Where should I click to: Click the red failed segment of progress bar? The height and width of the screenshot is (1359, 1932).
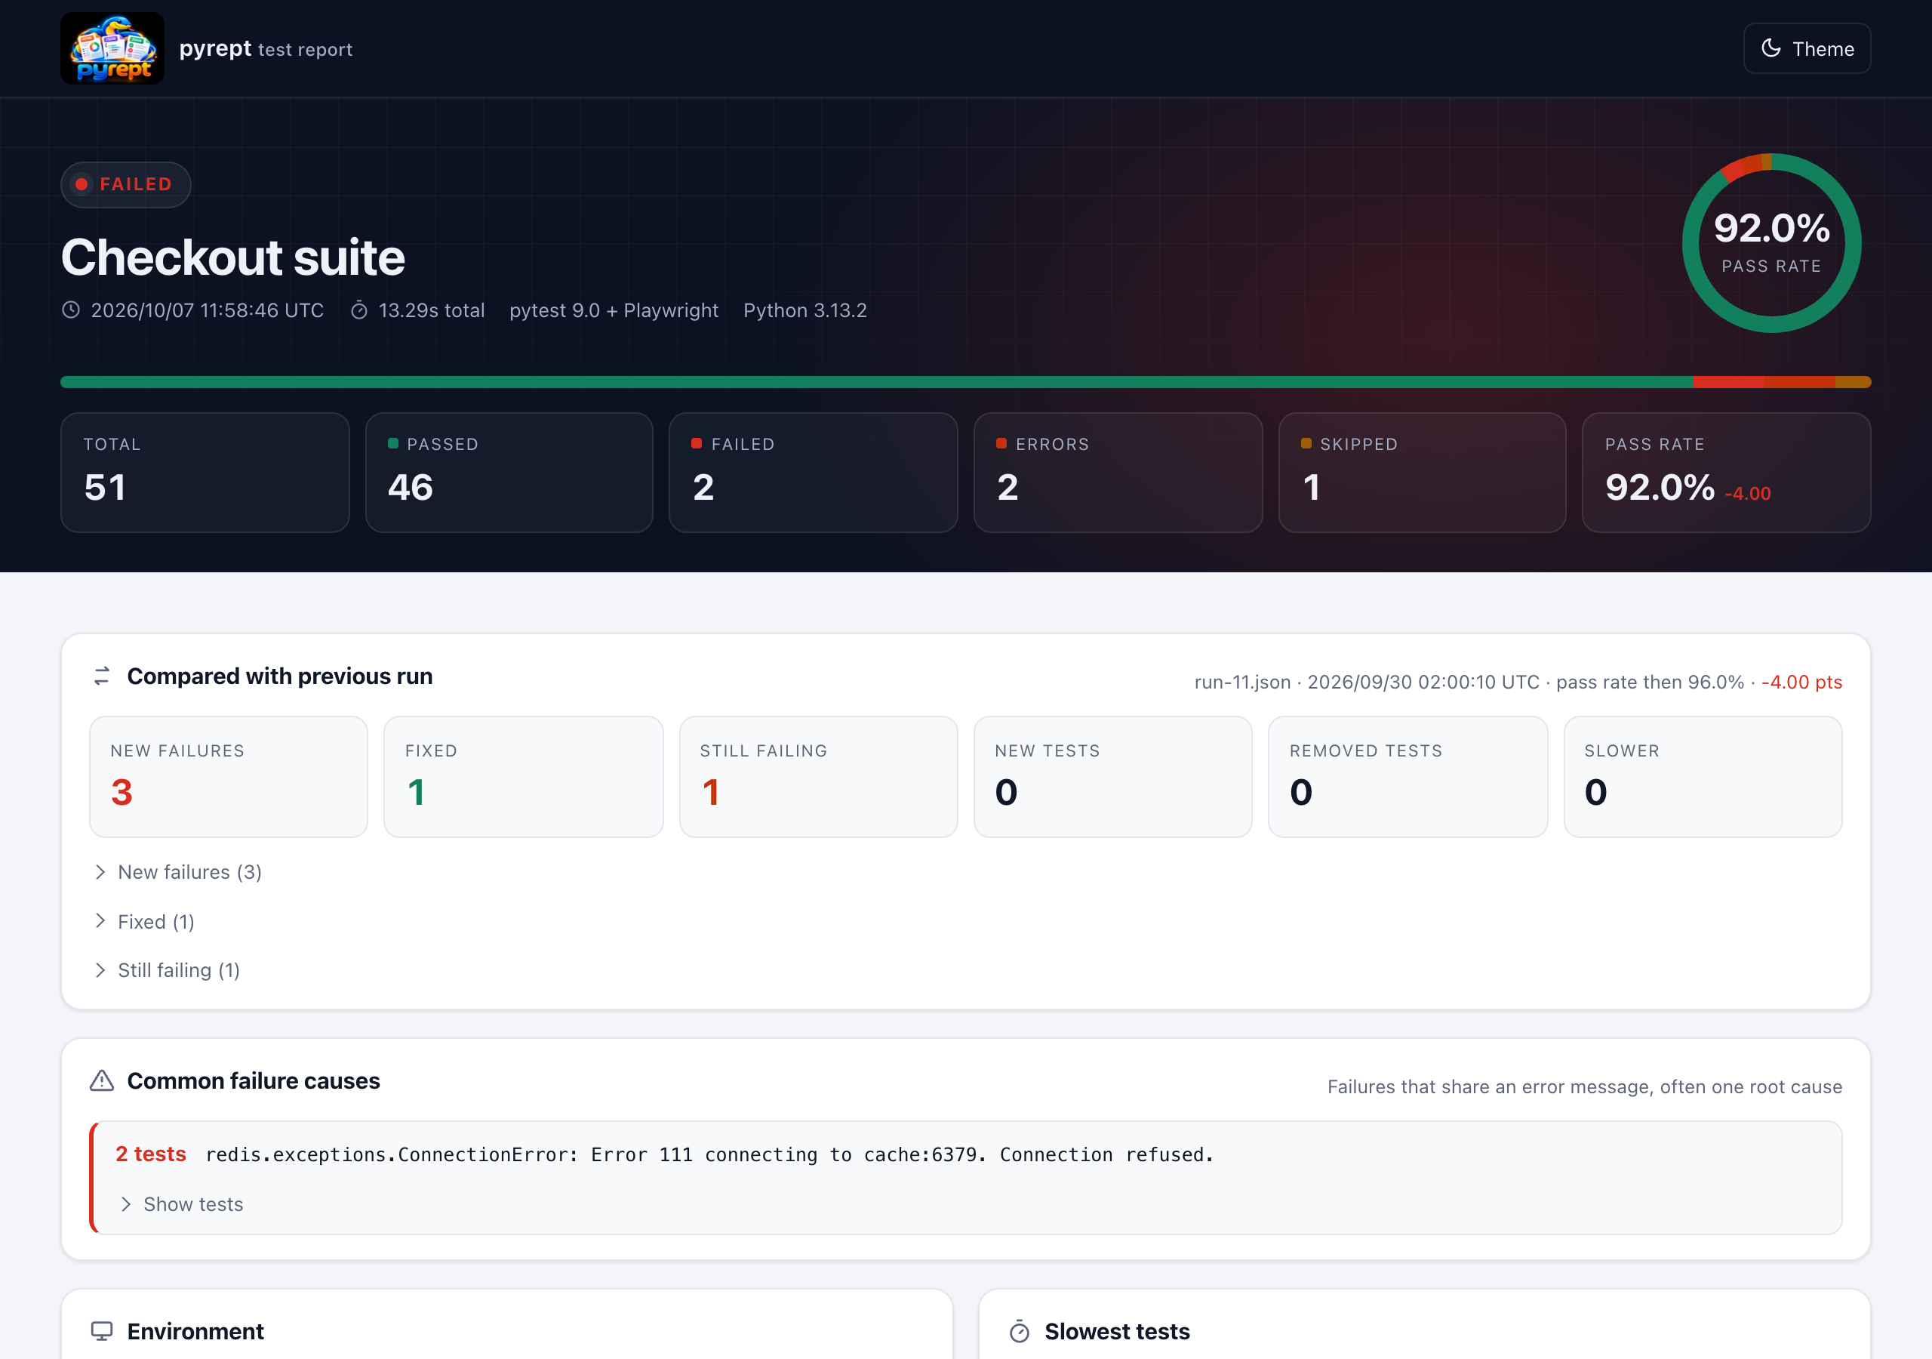(x=1728, y=382)
